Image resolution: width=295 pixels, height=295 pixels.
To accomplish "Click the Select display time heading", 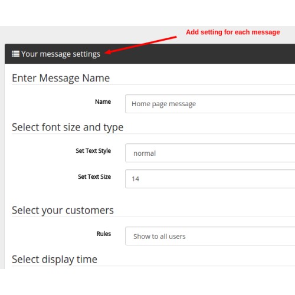I will (x=54, y=260).
